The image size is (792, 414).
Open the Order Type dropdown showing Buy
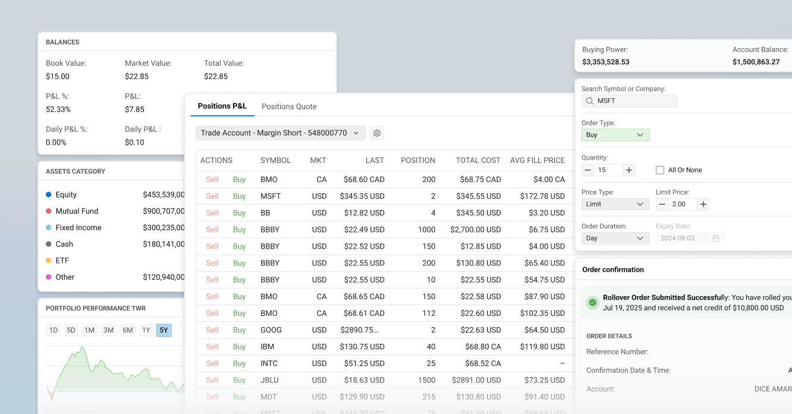[615, 135]
